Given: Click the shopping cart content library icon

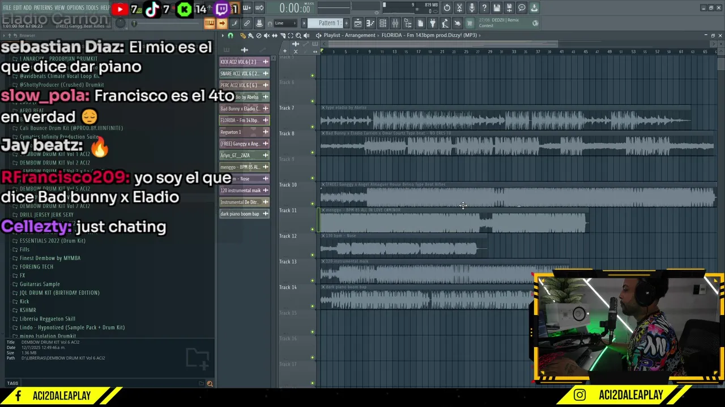Looking at the screenshot, I should point(470,23).
